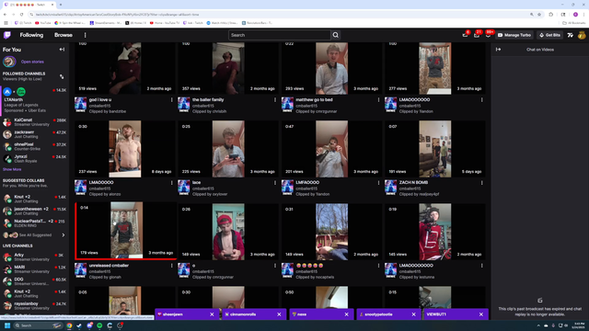Collapse the For You sidebar

point(62,50)
